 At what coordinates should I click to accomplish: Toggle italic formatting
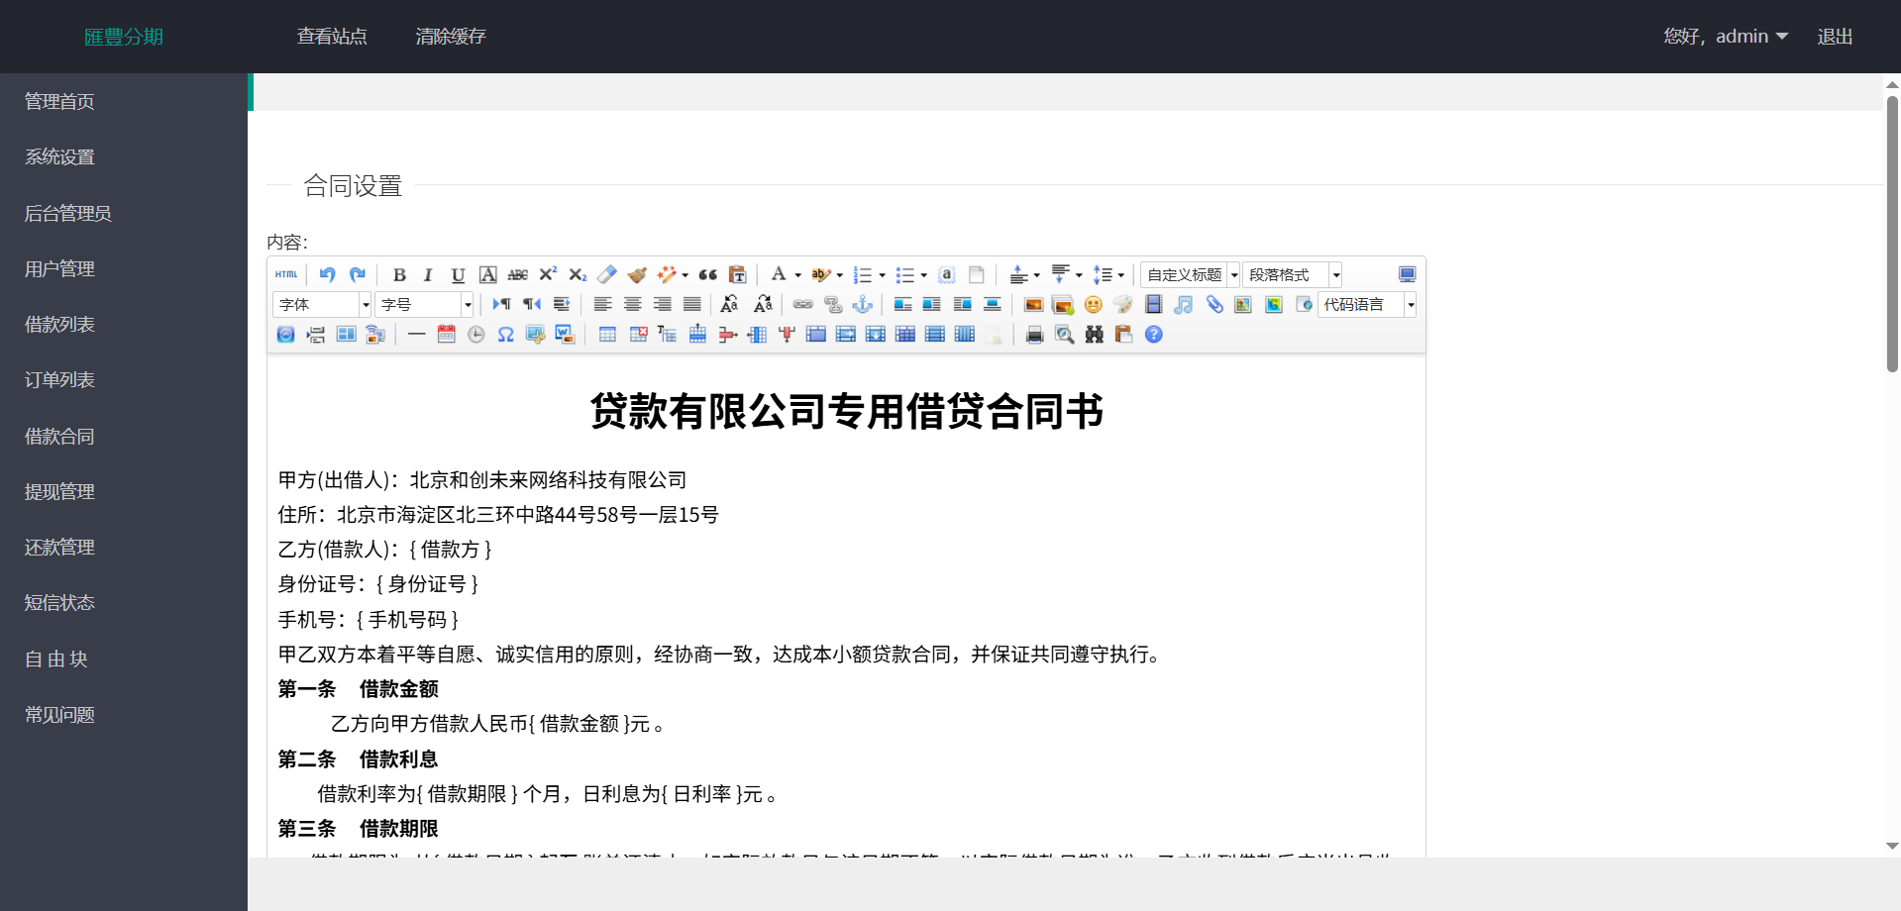pos(428,275)
